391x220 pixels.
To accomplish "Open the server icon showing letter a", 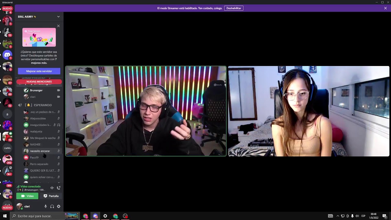I will point(7,114).
